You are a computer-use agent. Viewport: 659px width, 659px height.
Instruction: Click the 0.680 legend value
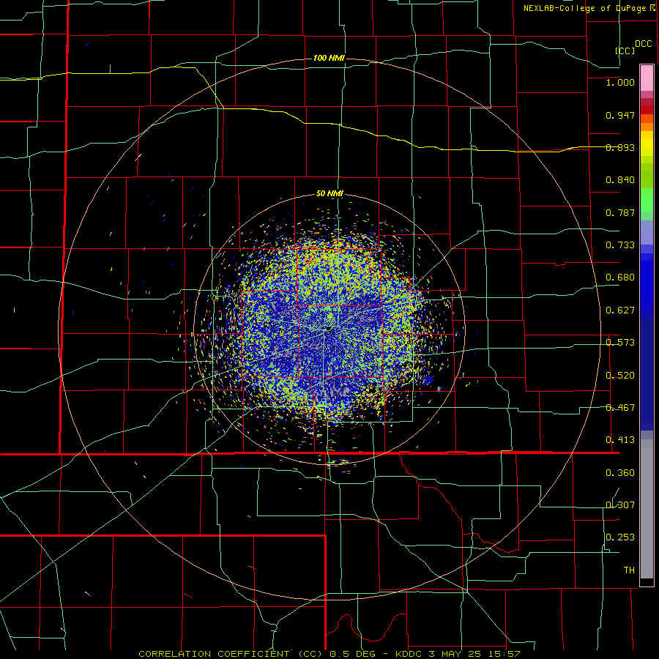[620, 278]
